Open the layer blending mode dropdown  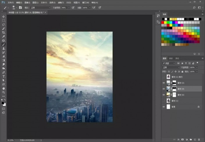coord(170,68)
